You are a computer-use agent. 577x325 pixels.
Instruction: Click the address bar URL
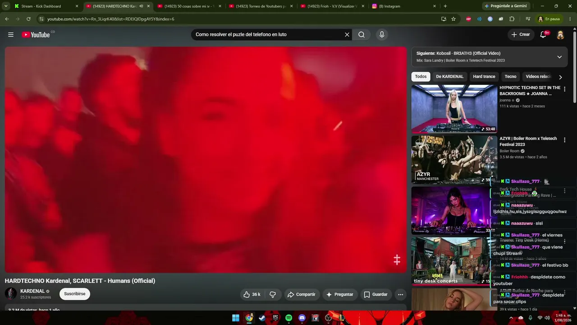point(110,19)
